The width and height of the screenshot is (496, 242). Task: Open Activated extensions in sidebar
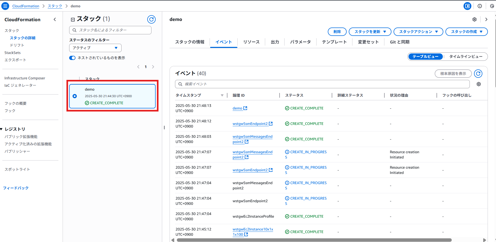[28, 144]
